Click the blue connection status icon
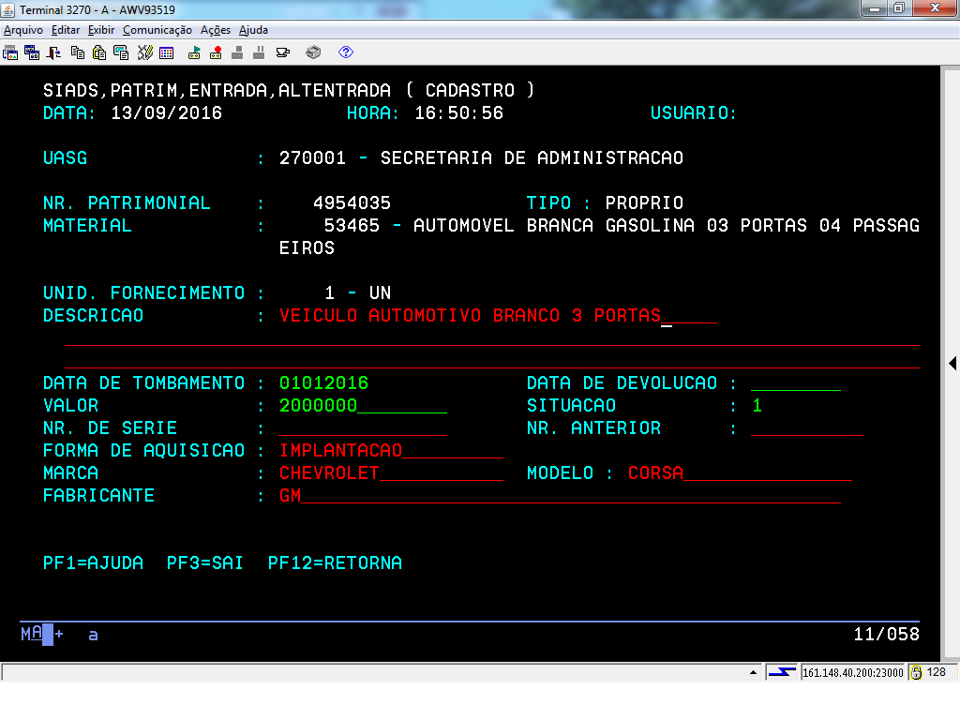960x720 pixels. (782, 672)
